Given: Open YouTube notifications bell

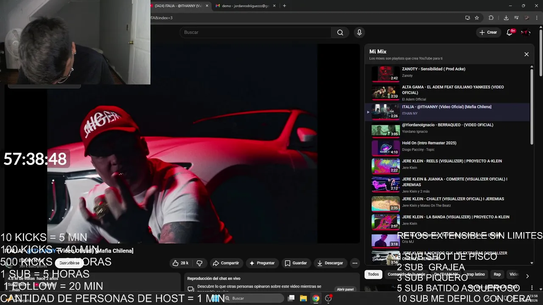Looking at the screenshot, I should click(509, 32).
